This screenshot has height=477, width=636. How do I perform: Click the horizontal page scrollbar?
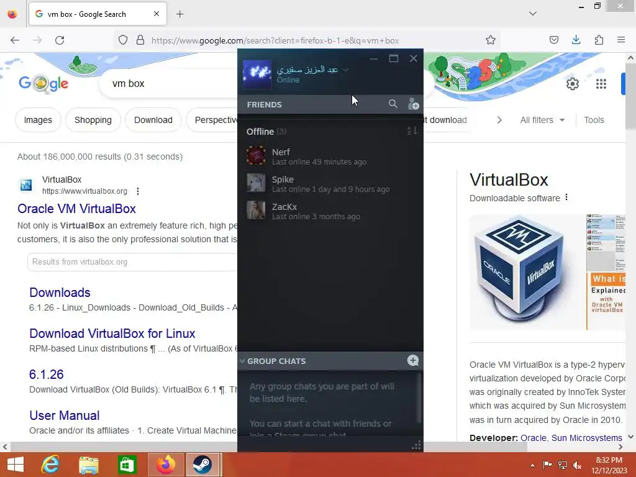pos(268,447)
